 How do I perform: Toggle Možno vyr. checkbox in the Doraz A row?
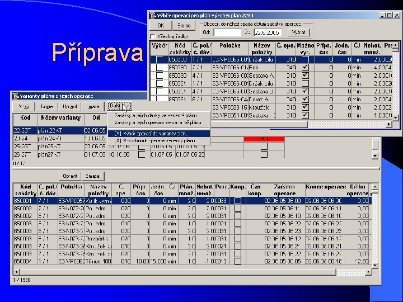306,100
